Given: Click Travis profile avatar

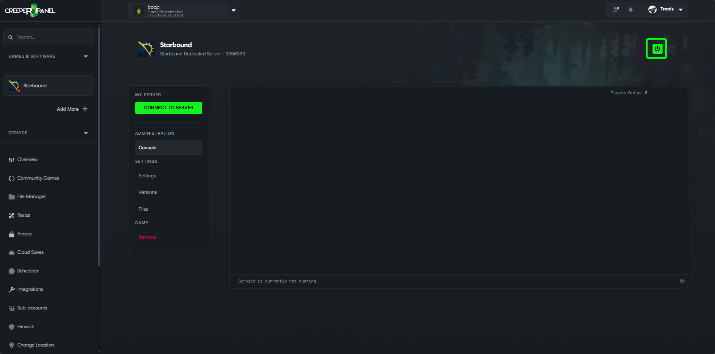Looking at the screenshot, I should point(652,10).
